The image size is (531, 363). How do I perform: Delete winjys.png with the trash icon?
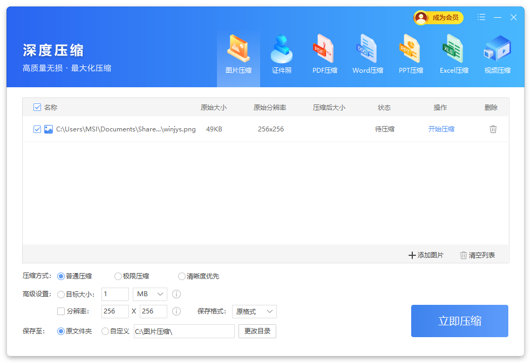(x=493, y=129)
